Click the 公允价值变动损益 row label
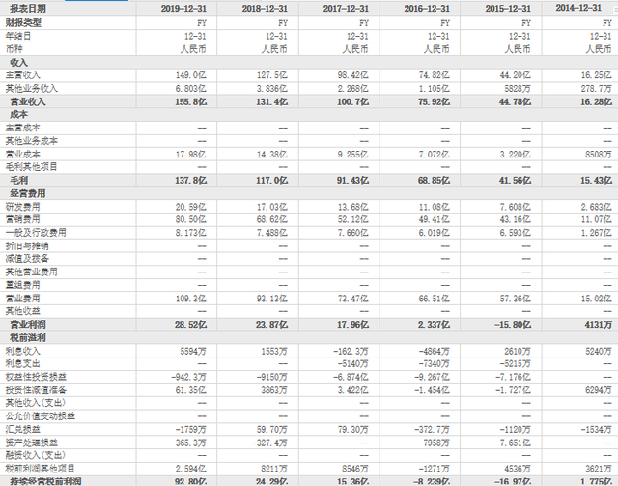 tap(41, 416)
